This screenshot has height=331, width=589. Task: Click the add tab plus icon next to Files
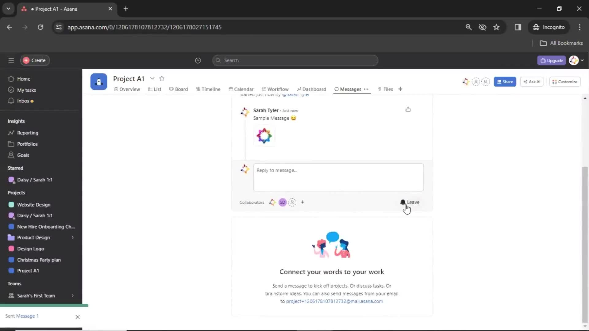click(x=400, y=89)
